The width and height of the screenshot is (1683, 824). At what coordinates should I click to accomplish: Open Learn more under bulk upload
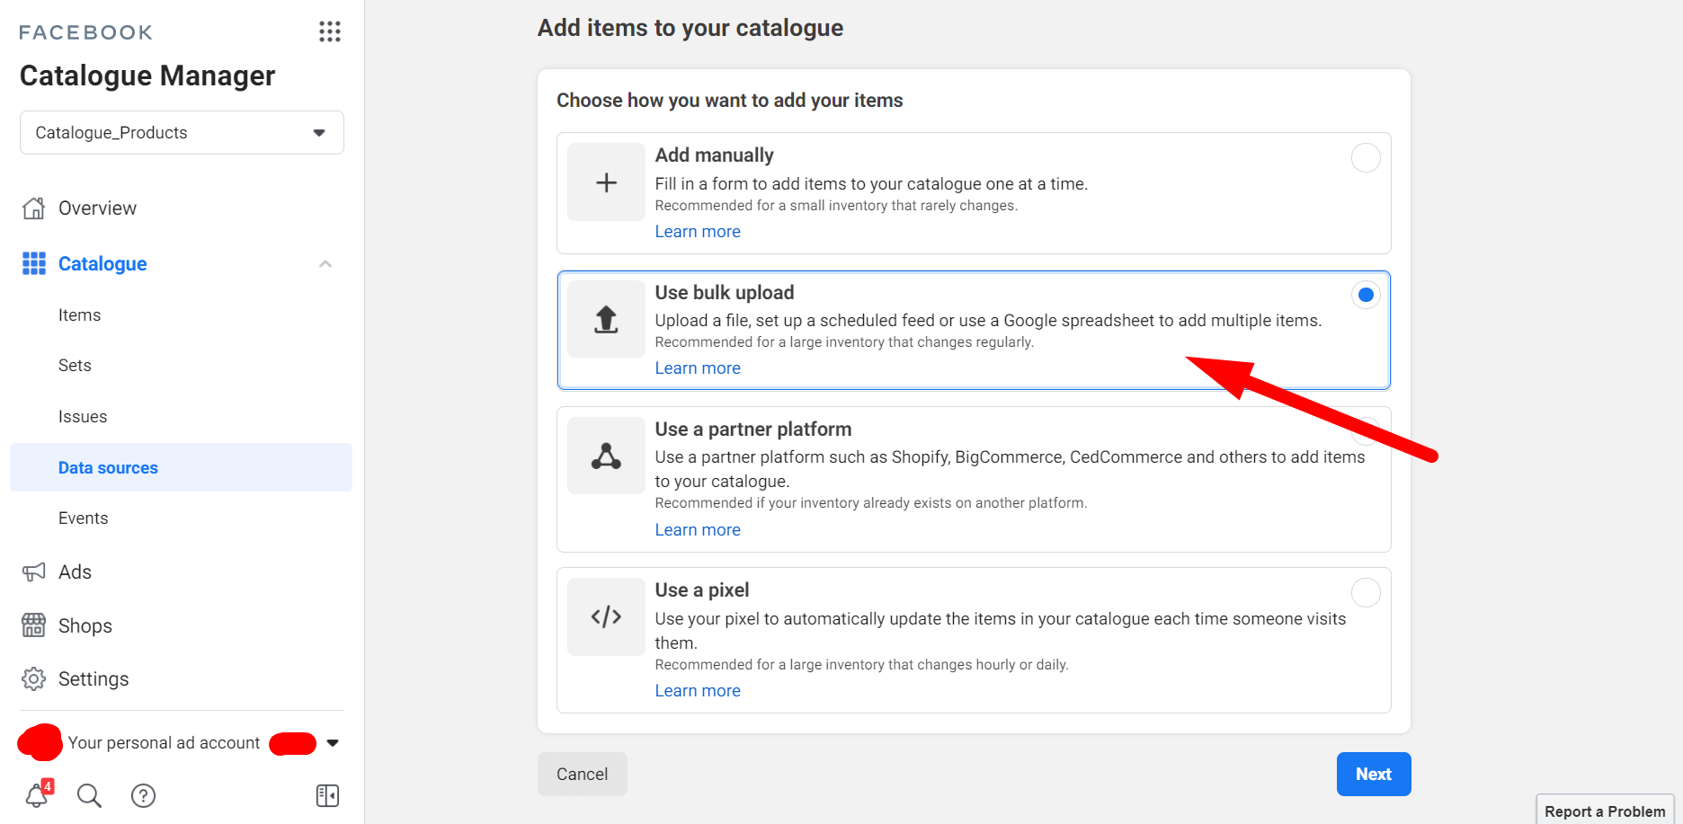(x=698, y=367)
